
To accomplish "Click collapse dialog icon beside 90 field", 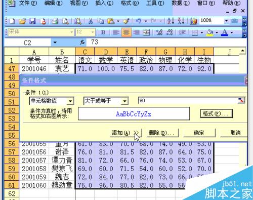I will [241, 101].
